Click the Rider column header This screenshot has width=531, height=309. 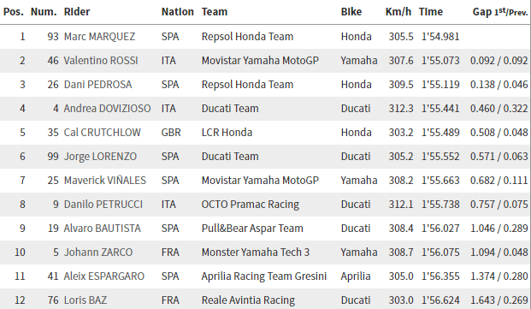tap(77, 12)
